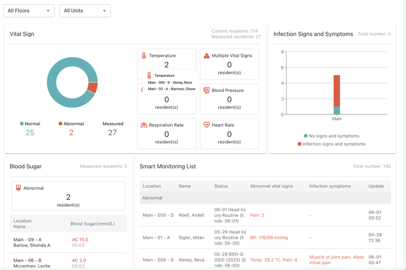This screenshot has height=270, width=406.
Task: Toggle the Abnormal legend in donut chart
Action: tap(72, 123)
